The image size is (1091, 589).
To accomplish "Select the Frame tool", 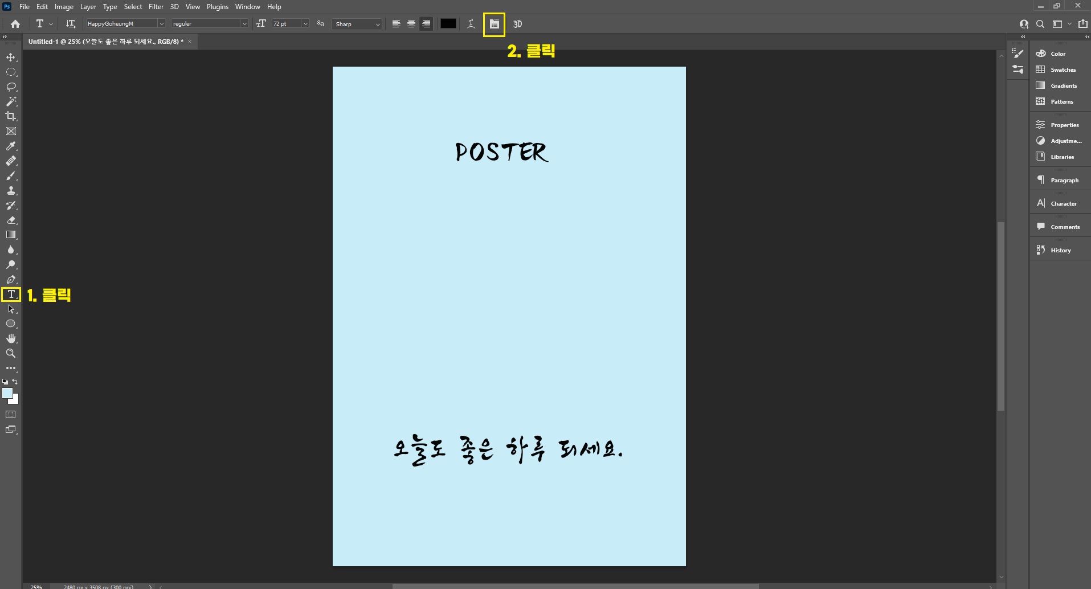I will point(11,131).
